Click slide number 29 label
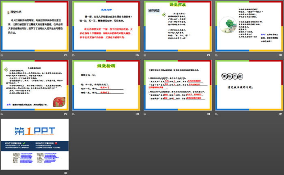Viewport: 284px width, 175px height. pyautogui.click(x=66, y=114)
